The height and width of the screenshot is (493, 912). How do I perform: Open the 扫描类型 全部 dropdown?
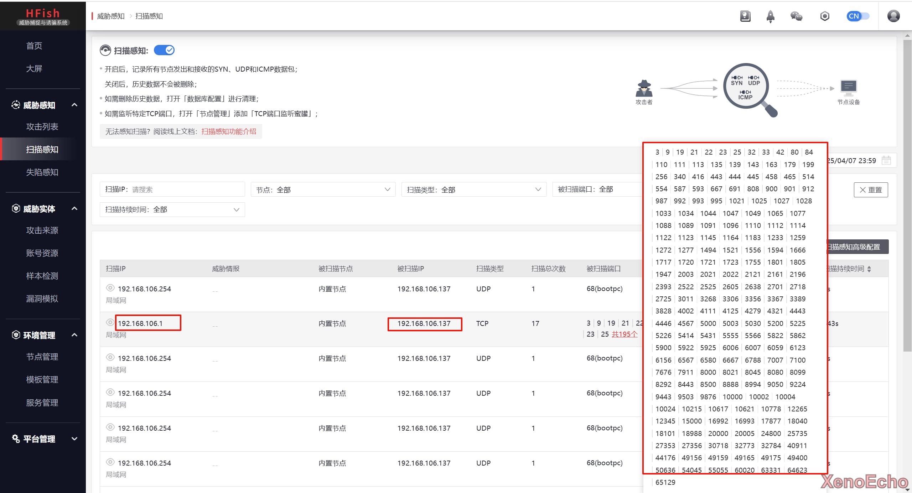point(474,190)
